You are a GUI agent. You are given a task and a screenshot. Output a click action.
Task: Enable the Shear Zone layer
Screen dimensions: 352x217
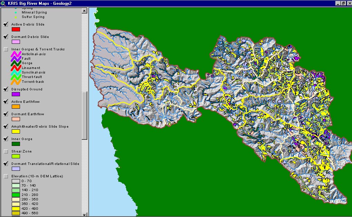[6, 151]
